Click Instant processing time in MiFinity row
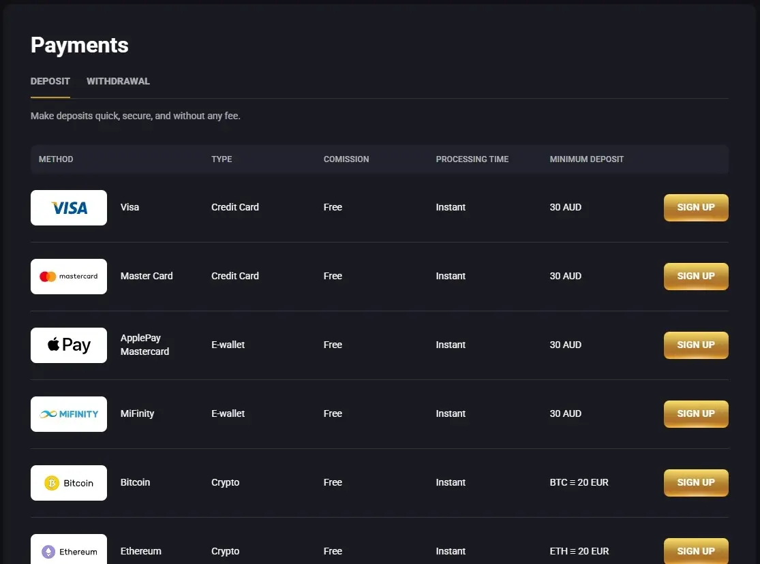Viewport: 760px width, 564px height. coord(451,413)
